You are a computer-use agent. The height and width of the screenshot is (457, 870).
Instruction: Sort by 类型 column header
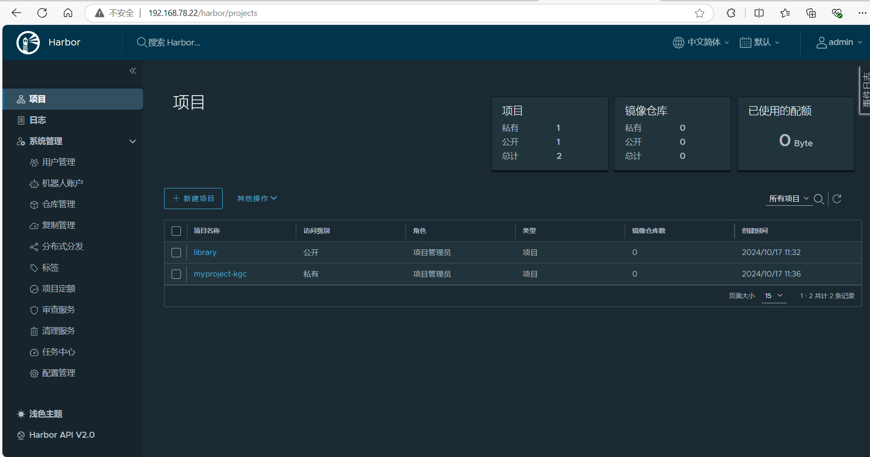tap(529, 231)
